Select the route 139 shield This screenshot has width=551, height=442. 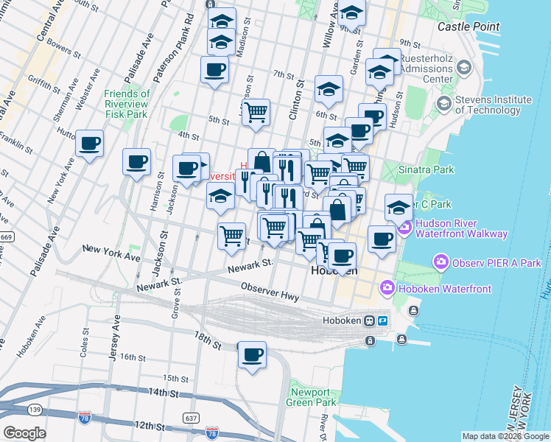(35, 410)
